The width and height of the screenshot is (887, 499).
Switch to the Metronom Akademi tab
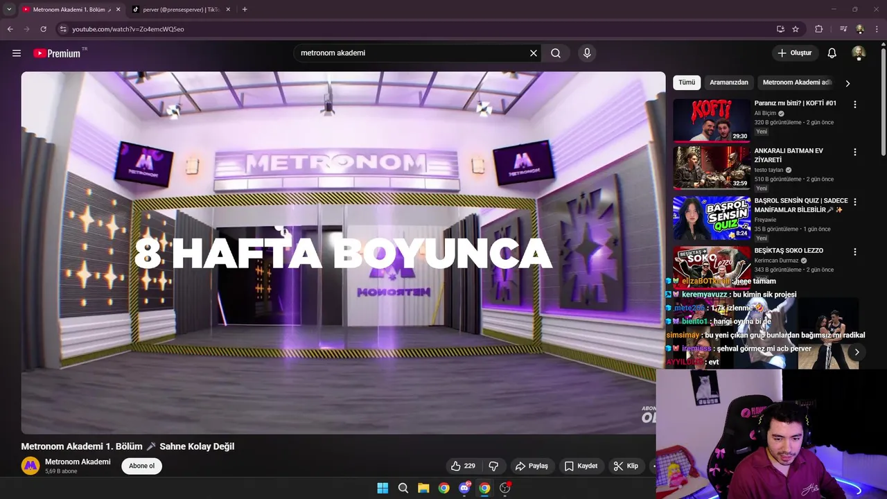[x=69, y=10]
